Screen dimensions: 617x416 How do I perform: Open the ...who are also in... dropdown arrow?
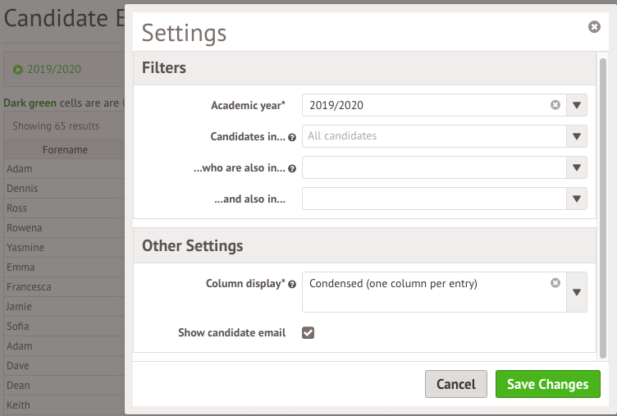coord(577,167)
